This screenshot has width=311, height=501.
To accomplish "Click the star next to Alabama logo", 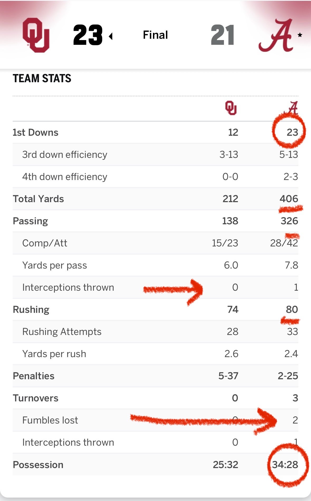I will click(x=300, y=35).
